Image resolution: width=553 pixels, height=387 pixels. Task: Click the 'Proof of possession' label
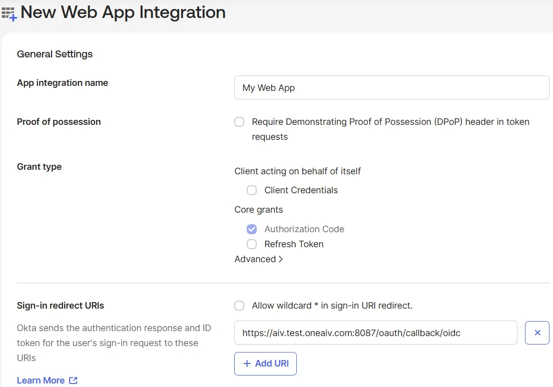[59, 122]
